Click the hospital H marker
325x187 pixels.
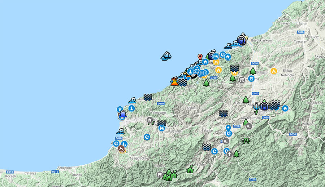coord(201,73)
